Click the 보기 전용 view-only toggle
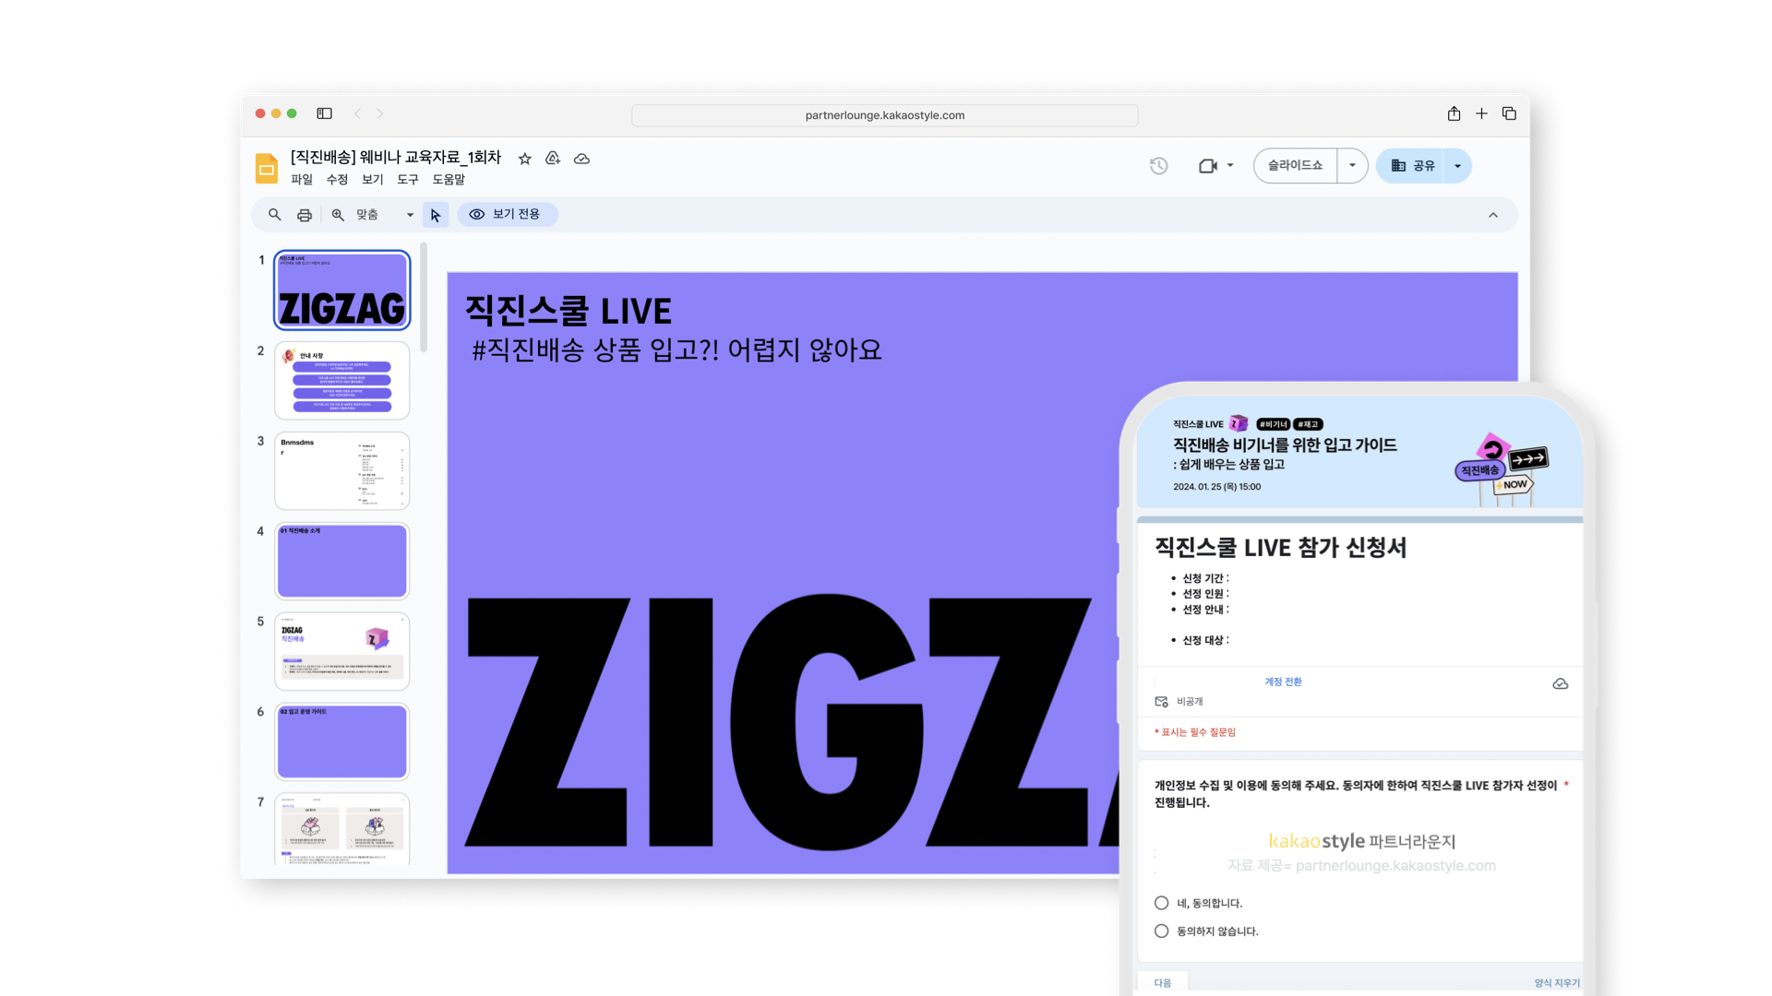 tap(507, 214)
